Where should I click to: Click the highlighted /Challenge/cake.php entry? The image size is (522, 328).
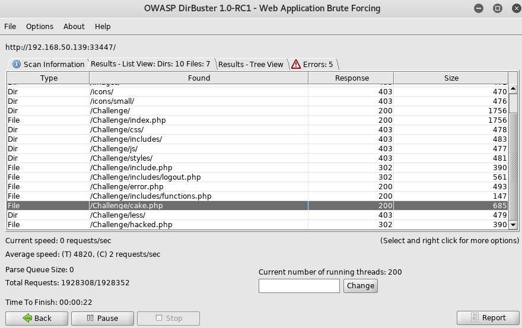(x=198, y=205)
